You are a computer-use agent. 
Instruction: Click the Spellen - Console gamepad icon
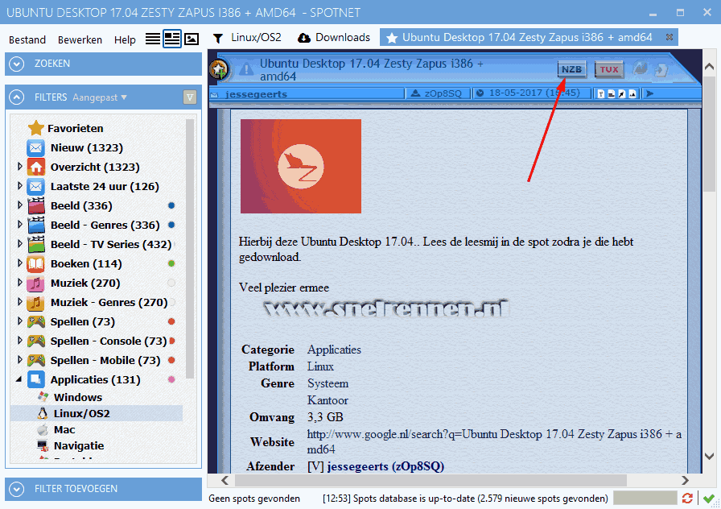[36, 341]
